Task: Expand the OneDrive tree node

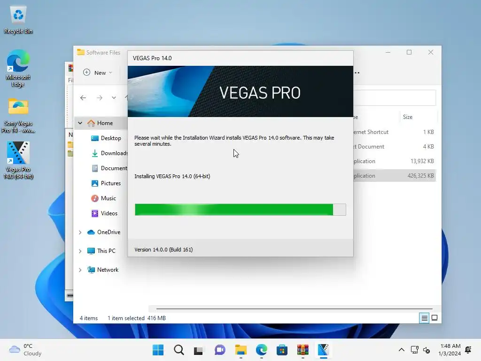Action: tap(80, 232)
